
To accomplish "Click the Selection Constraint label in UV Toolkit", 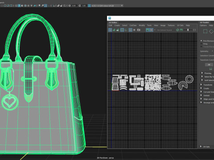I will (x=207, y=56).
